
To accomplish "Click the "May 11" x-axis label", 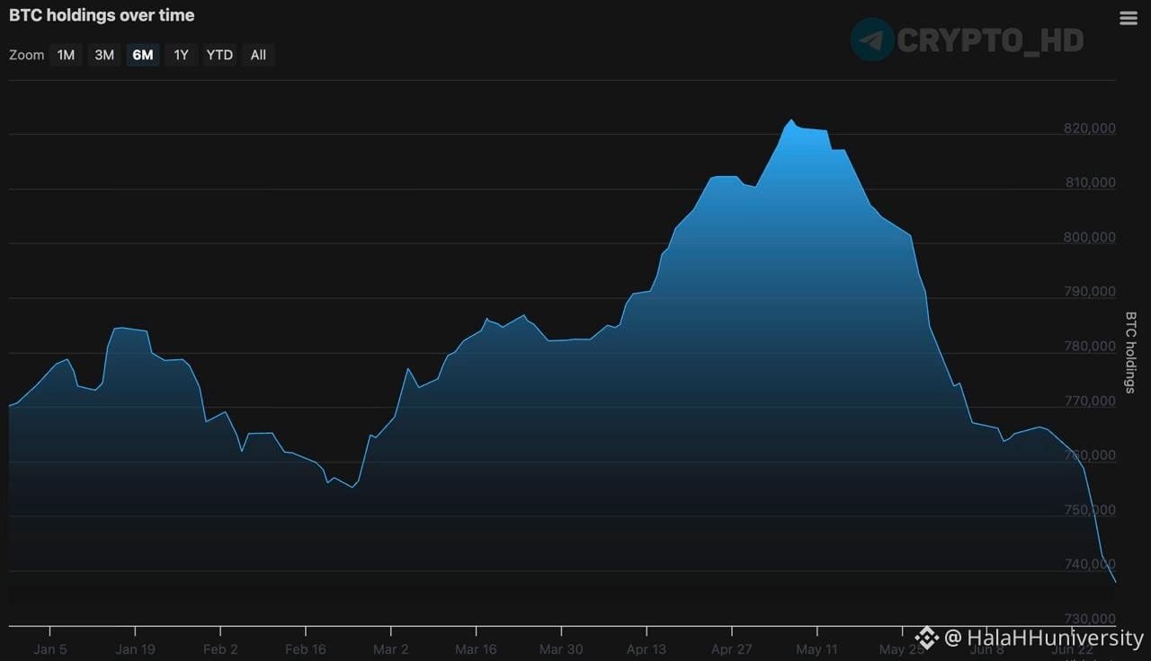I will [816, 649].
